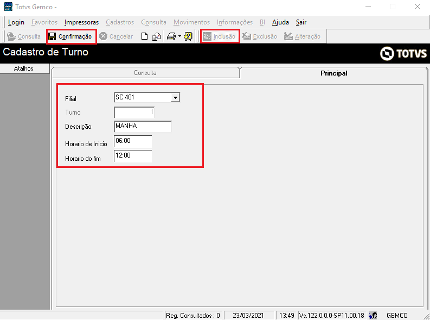Close the Totvs Gemco window

click(418, 7)
